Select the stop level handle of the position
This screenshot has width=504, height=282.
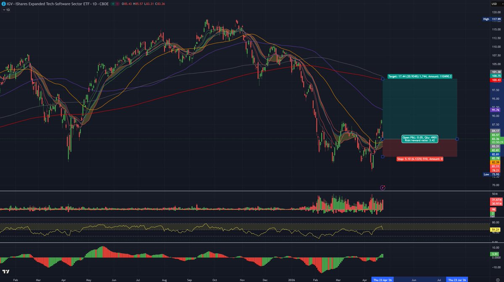(383, 157)
